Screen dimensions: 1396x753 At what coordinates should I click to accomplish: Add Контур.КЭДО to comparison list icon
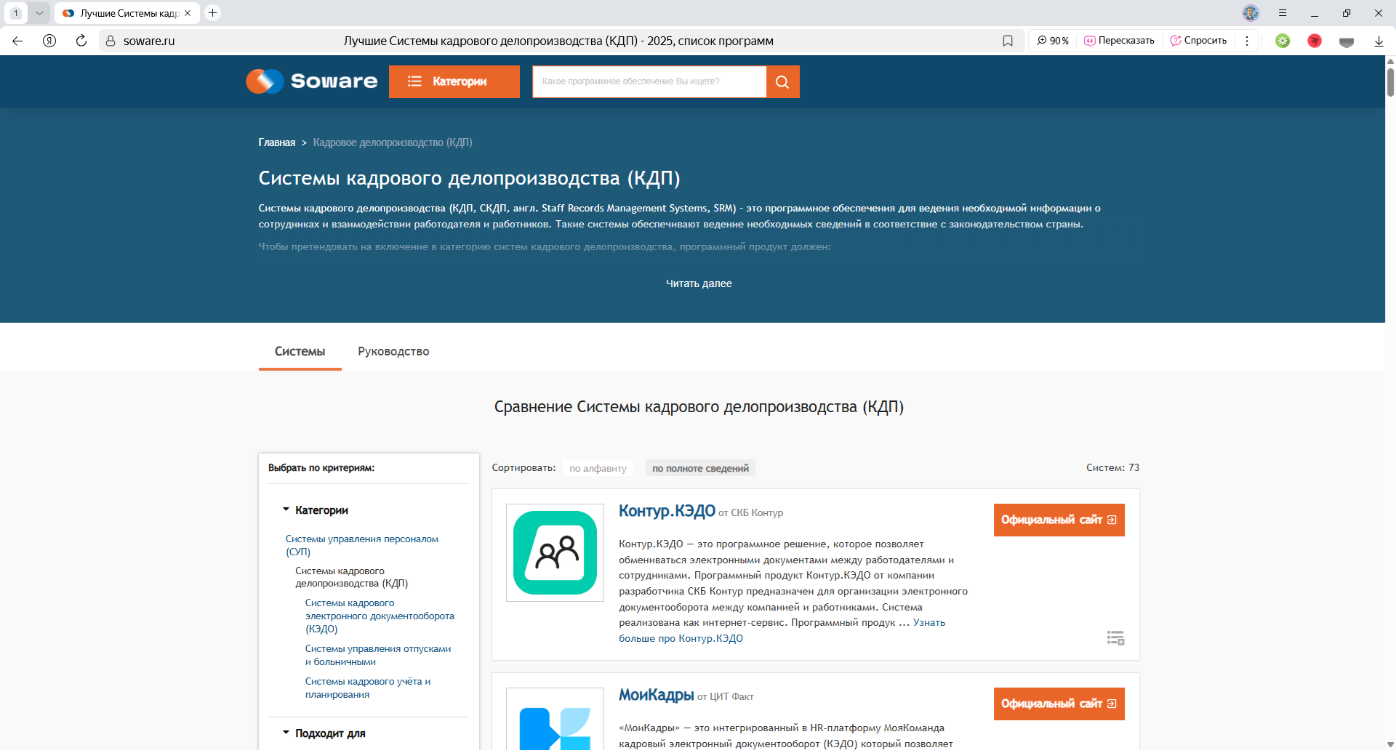click(x=1115, y=638)
